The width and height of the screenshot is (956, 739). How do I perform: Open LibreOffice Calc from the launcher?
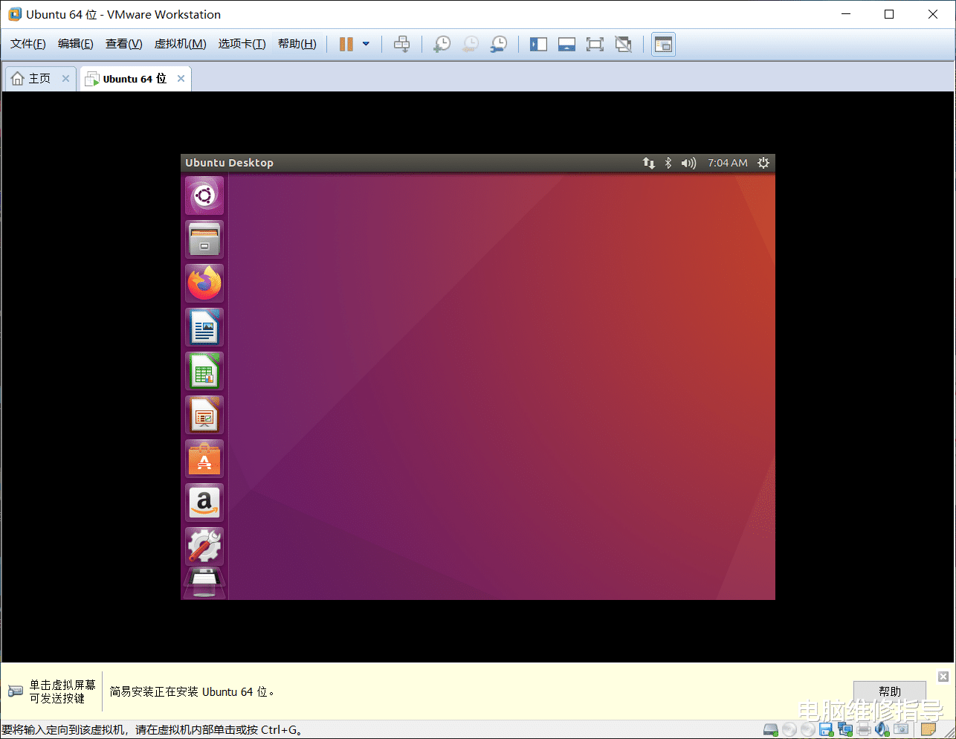(204, 371)
